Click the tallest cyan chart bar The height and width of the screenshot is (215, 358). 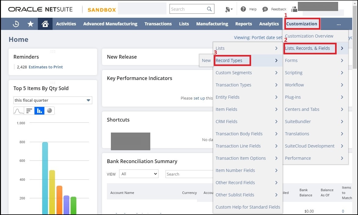tap(45, 178)
